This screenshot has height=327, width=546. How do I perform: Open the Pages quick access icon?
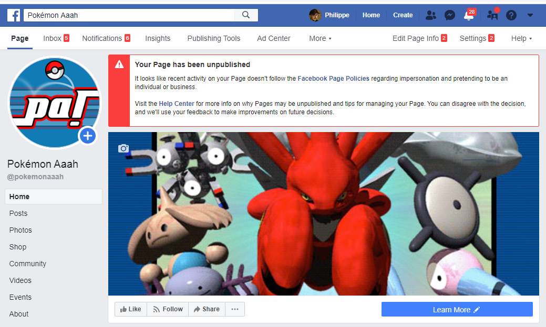[493, 15]
